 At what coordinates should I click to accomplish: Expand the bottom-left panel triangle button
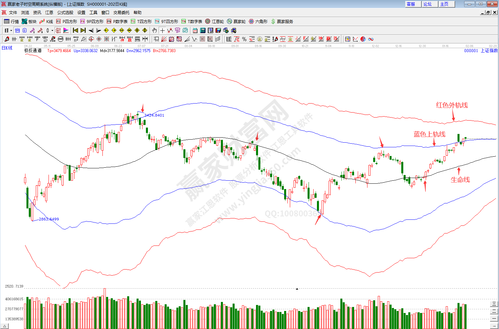point(4,326)
